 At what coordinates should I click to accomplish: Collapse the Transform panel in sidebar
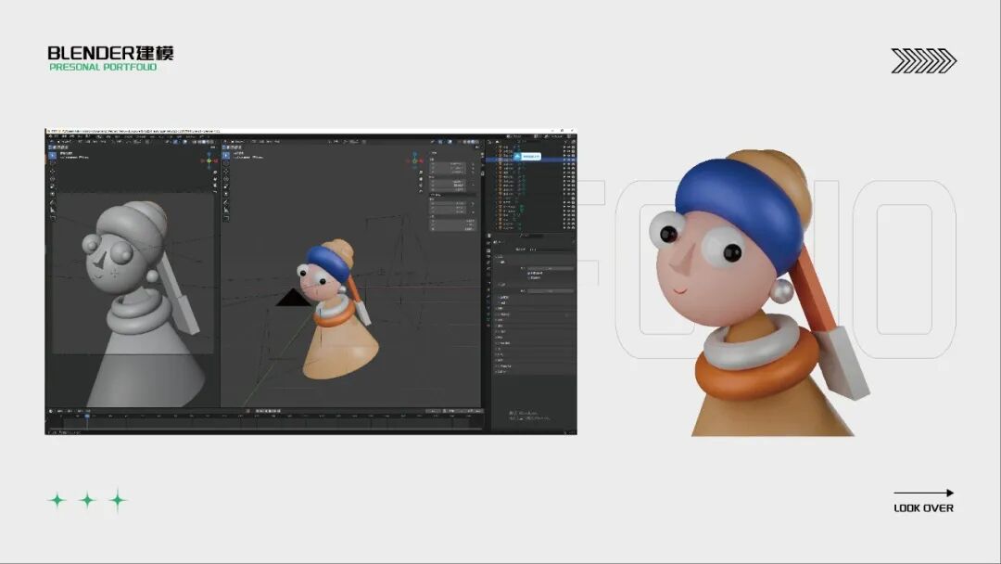(x=435, y=153)
